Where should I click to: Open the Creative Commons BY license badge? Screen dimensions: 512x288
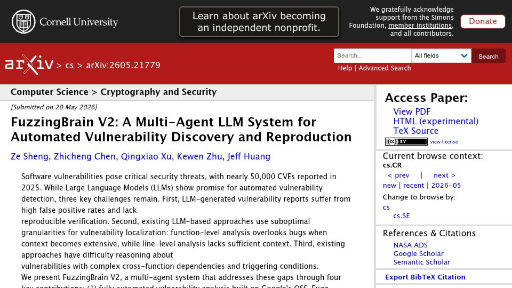pyautogui.click(x=406, y=141)
